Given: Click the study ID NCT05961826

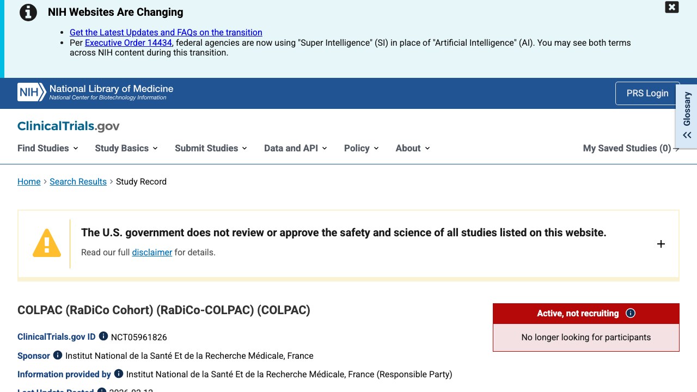Looking at the screenshot, I should [139, 337].
